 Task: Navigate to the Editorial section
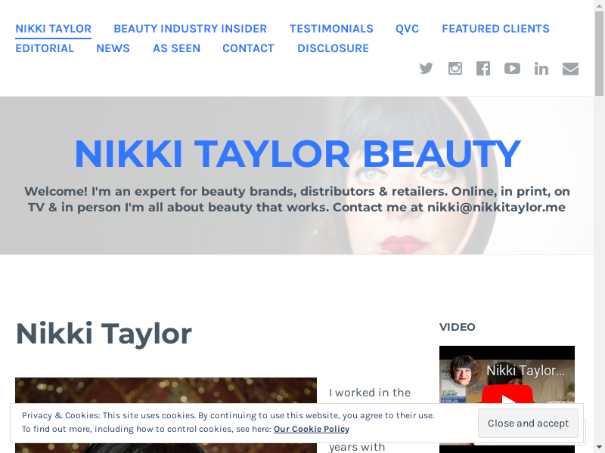point(45,48)
